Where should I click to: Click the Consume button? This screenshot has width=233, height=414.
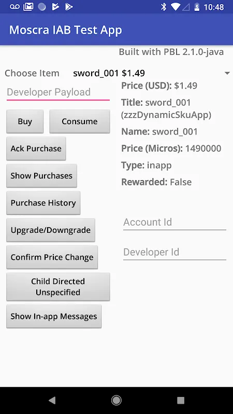pos(80,122)
